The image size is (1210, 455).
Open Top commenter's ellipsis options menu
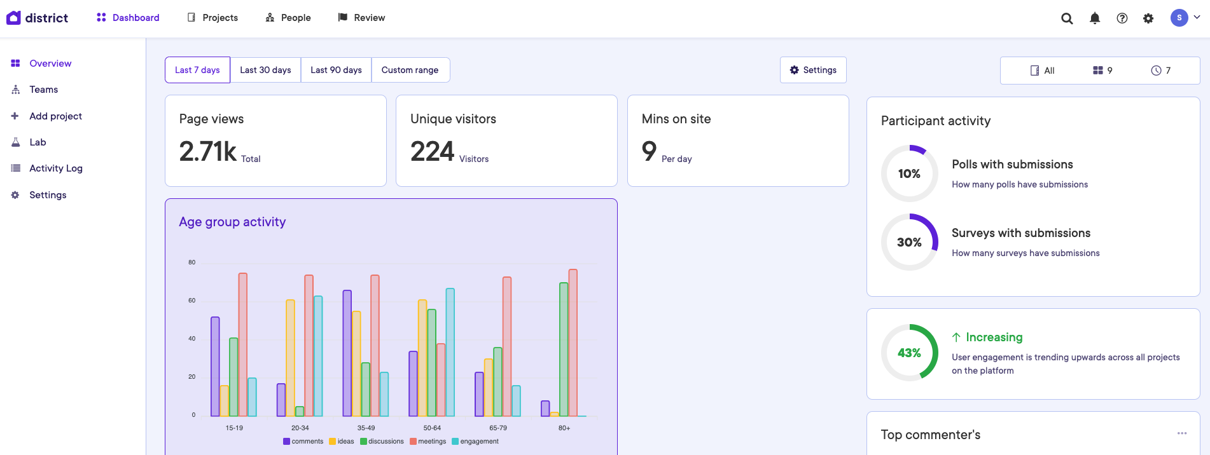1181,433
